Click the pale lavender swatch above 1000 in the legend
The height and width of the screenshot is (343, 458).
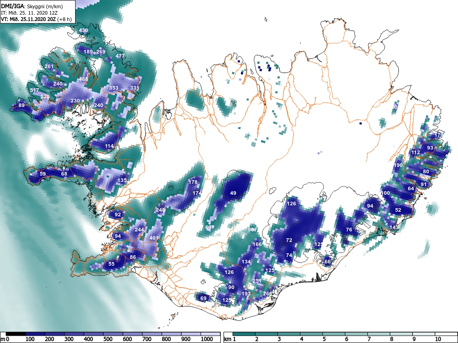[210, 334]
